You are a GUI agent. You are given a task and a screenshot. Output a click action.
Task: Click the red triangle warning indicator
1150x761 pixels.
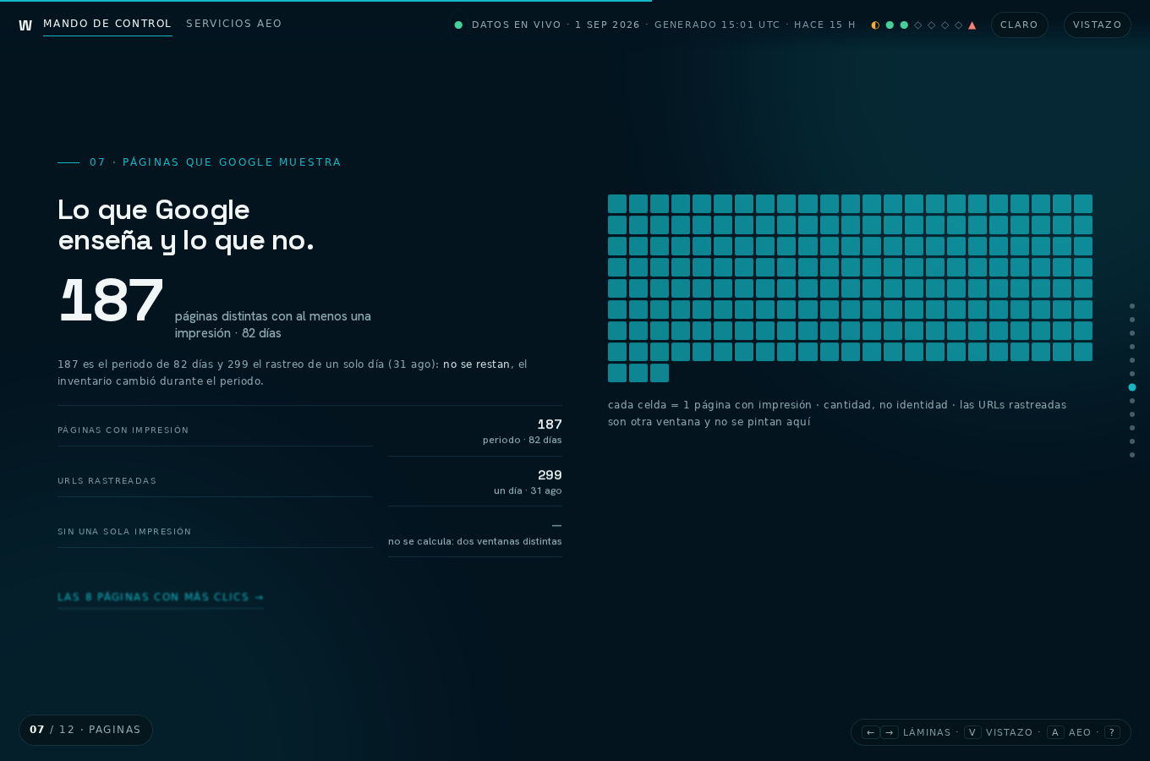click(972, 25)
